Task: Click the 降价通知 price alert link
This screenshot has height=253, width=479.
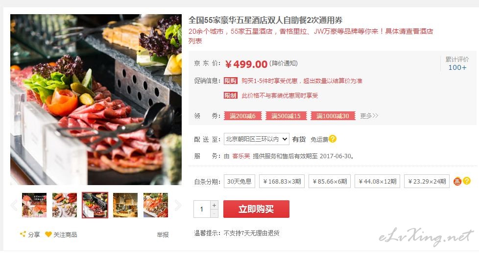Action: [284, 63]
